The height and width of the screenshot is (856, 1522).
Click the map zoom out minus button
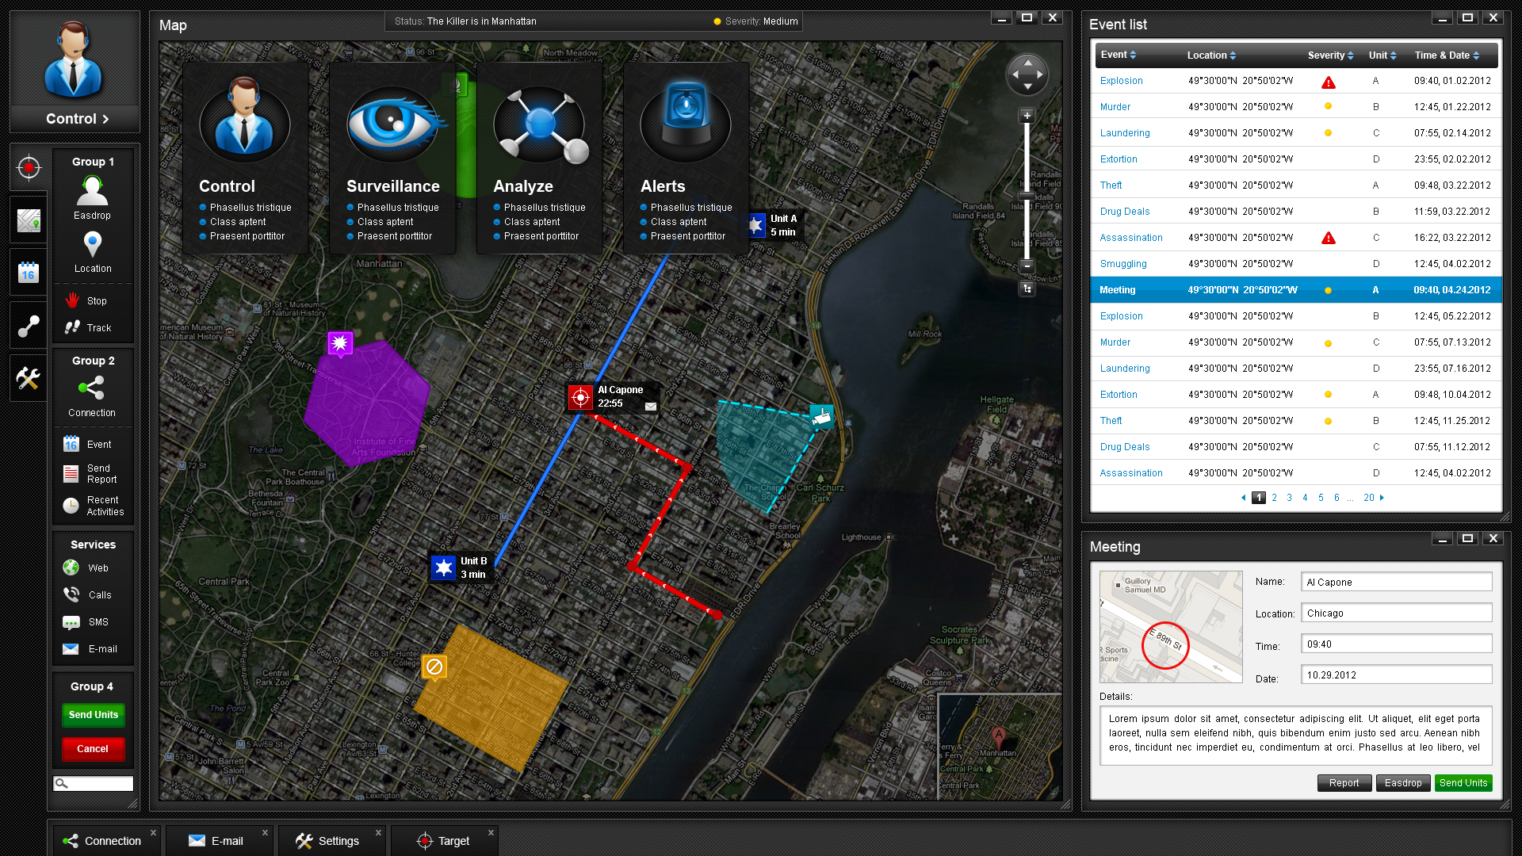[x=1027, y=266]
